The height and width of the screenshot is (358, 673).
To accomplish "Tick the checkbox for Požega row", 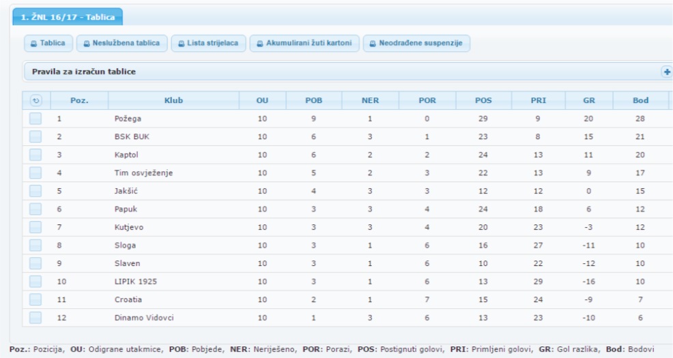I will pos(35,119).
